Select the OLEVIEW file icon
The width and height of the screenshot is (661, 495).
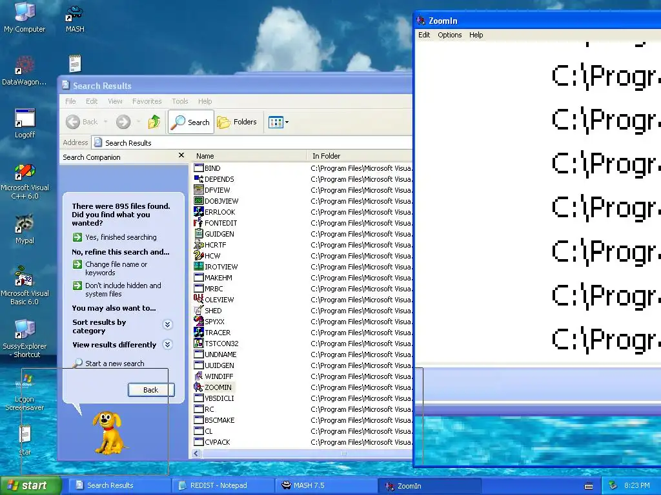point(199,299)
